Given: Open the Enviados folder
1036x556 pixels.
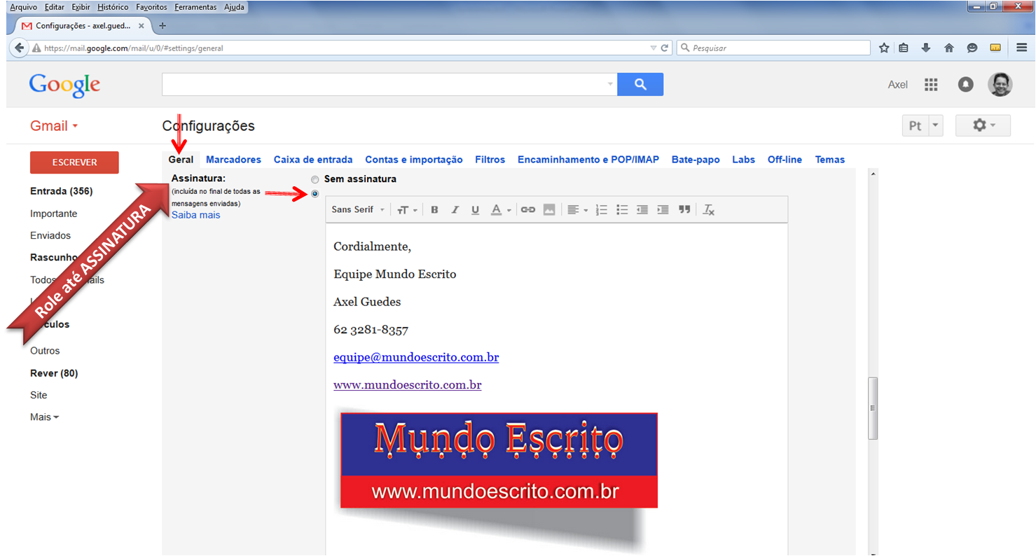Looking at the screenshot, I should coord(50,235).
